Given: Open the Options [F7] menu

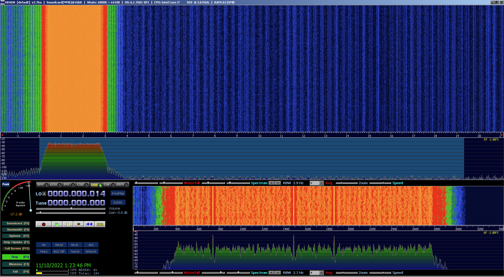Looking at the screenshot, I should coord(16,236).
